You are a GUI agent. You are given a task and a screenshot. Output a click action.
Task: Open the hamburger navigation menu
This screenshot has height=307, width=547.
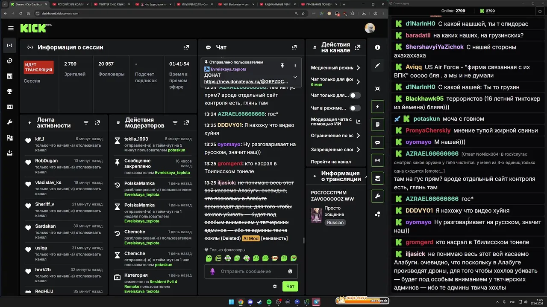[11, 28]
